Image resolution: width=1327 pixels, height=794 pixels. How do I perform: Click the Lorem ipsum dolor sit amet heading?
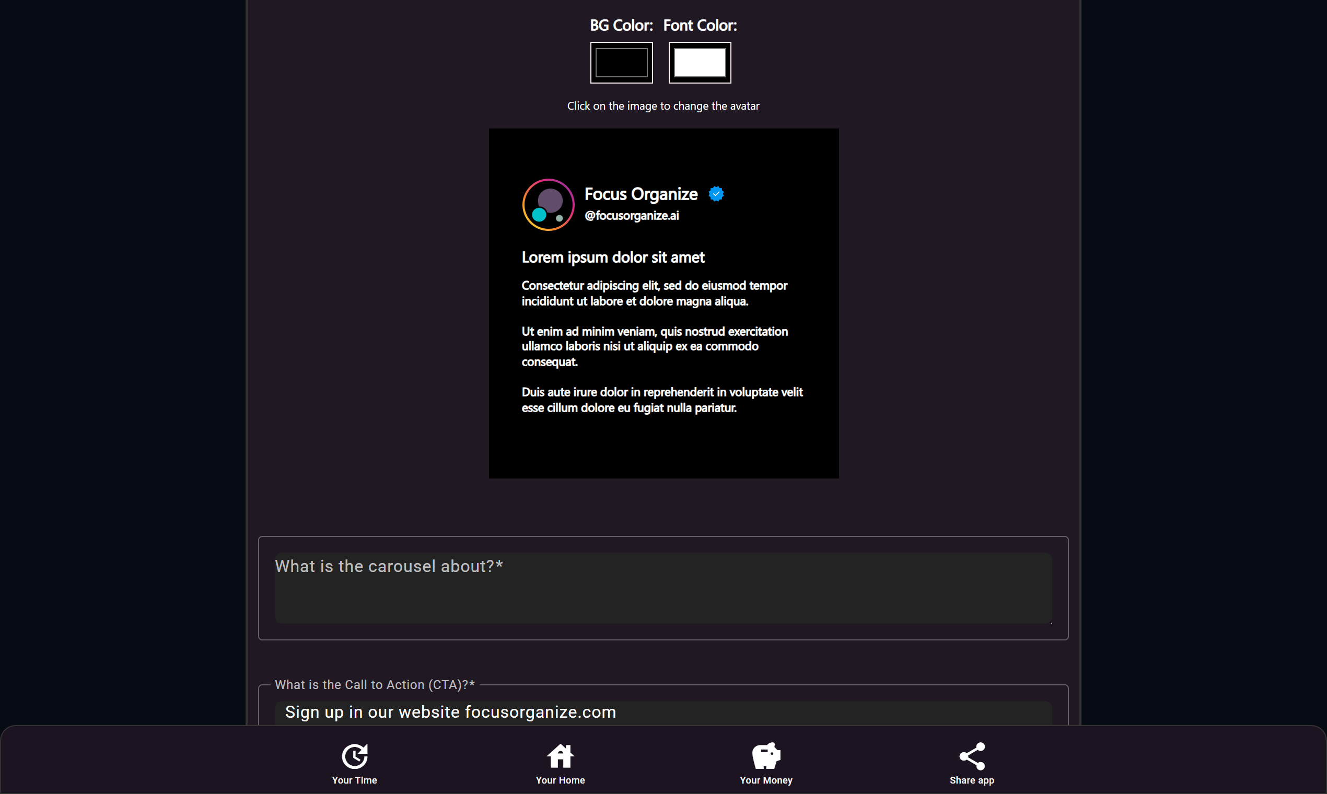613,258
